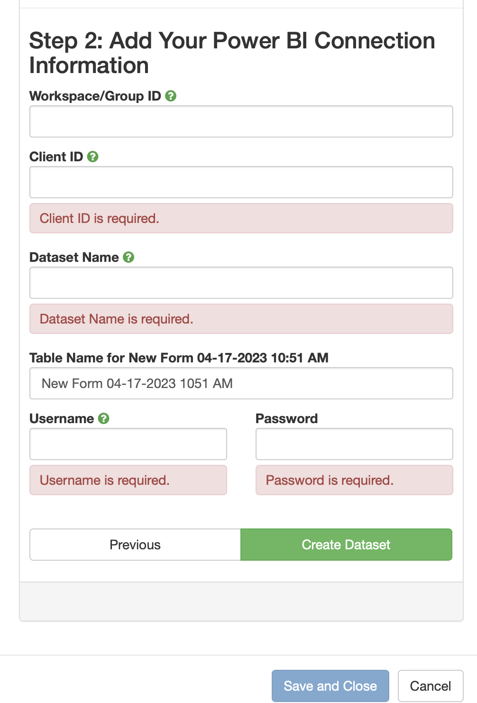Click the Step 2 Power BI Connection heading
Image resolution: width=477 pixels, height=703 pixels.
[x=232, y=53]
